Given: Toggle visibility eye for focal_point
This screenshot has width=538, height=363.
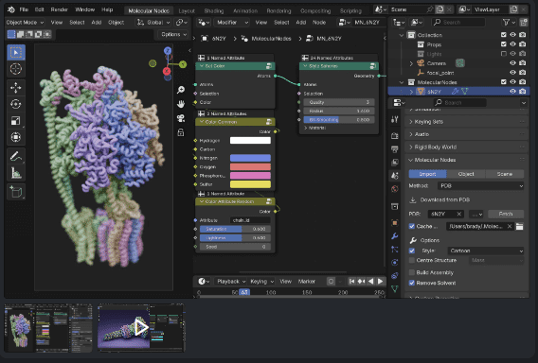Looking at the screenshot, I should [512, 73].
